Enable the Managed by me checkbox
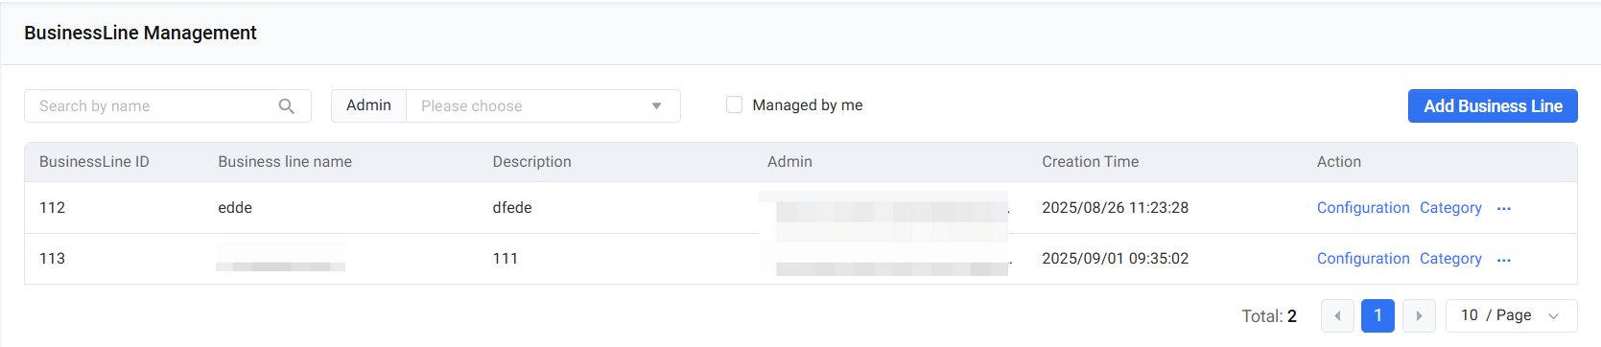Image resolution: width=1601 pixels, height=347 pixels. point(735,105)
